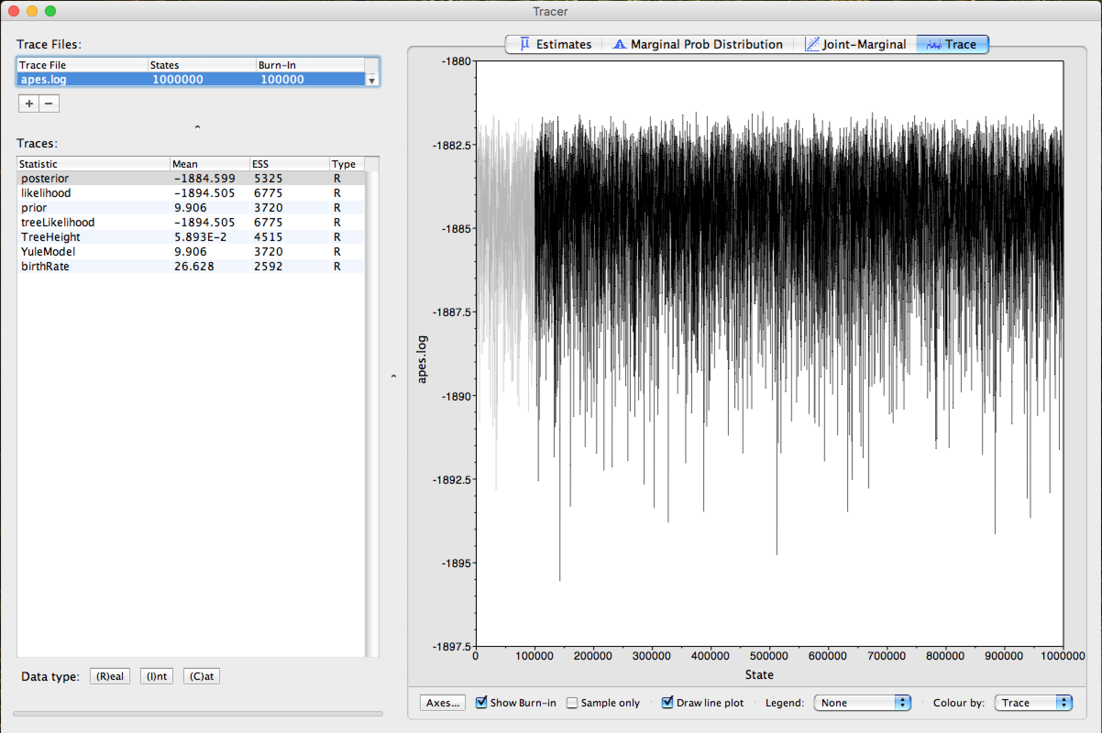Switch to the Joint-Marginal tab
The width and height of the screenshot is (1102, 733).
coord(864,44)
